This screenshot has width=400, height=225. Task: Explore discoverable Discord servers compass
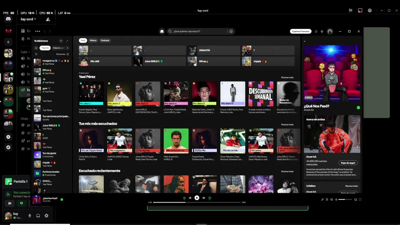[x=8, y=147]
